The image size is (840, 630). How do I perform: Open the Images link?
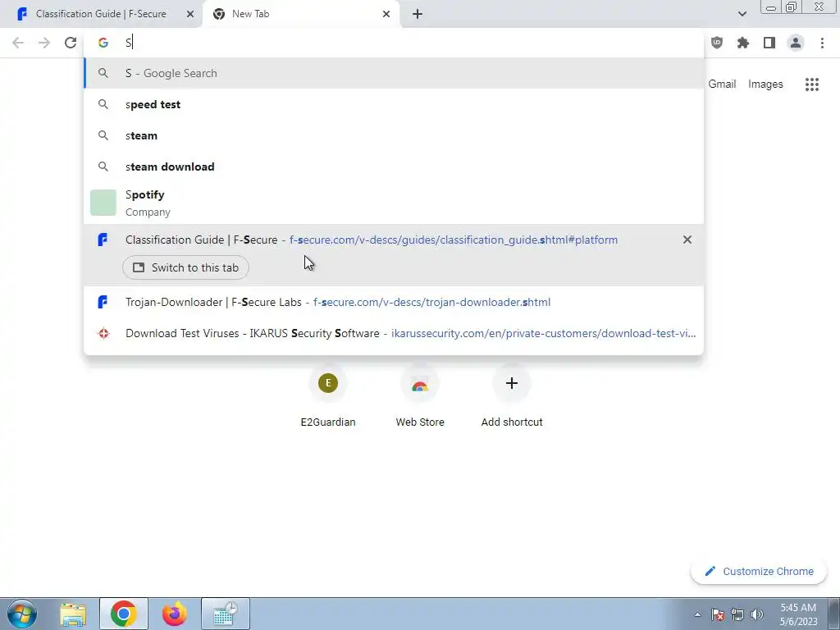pyautogui.click(x=765, y=84)
